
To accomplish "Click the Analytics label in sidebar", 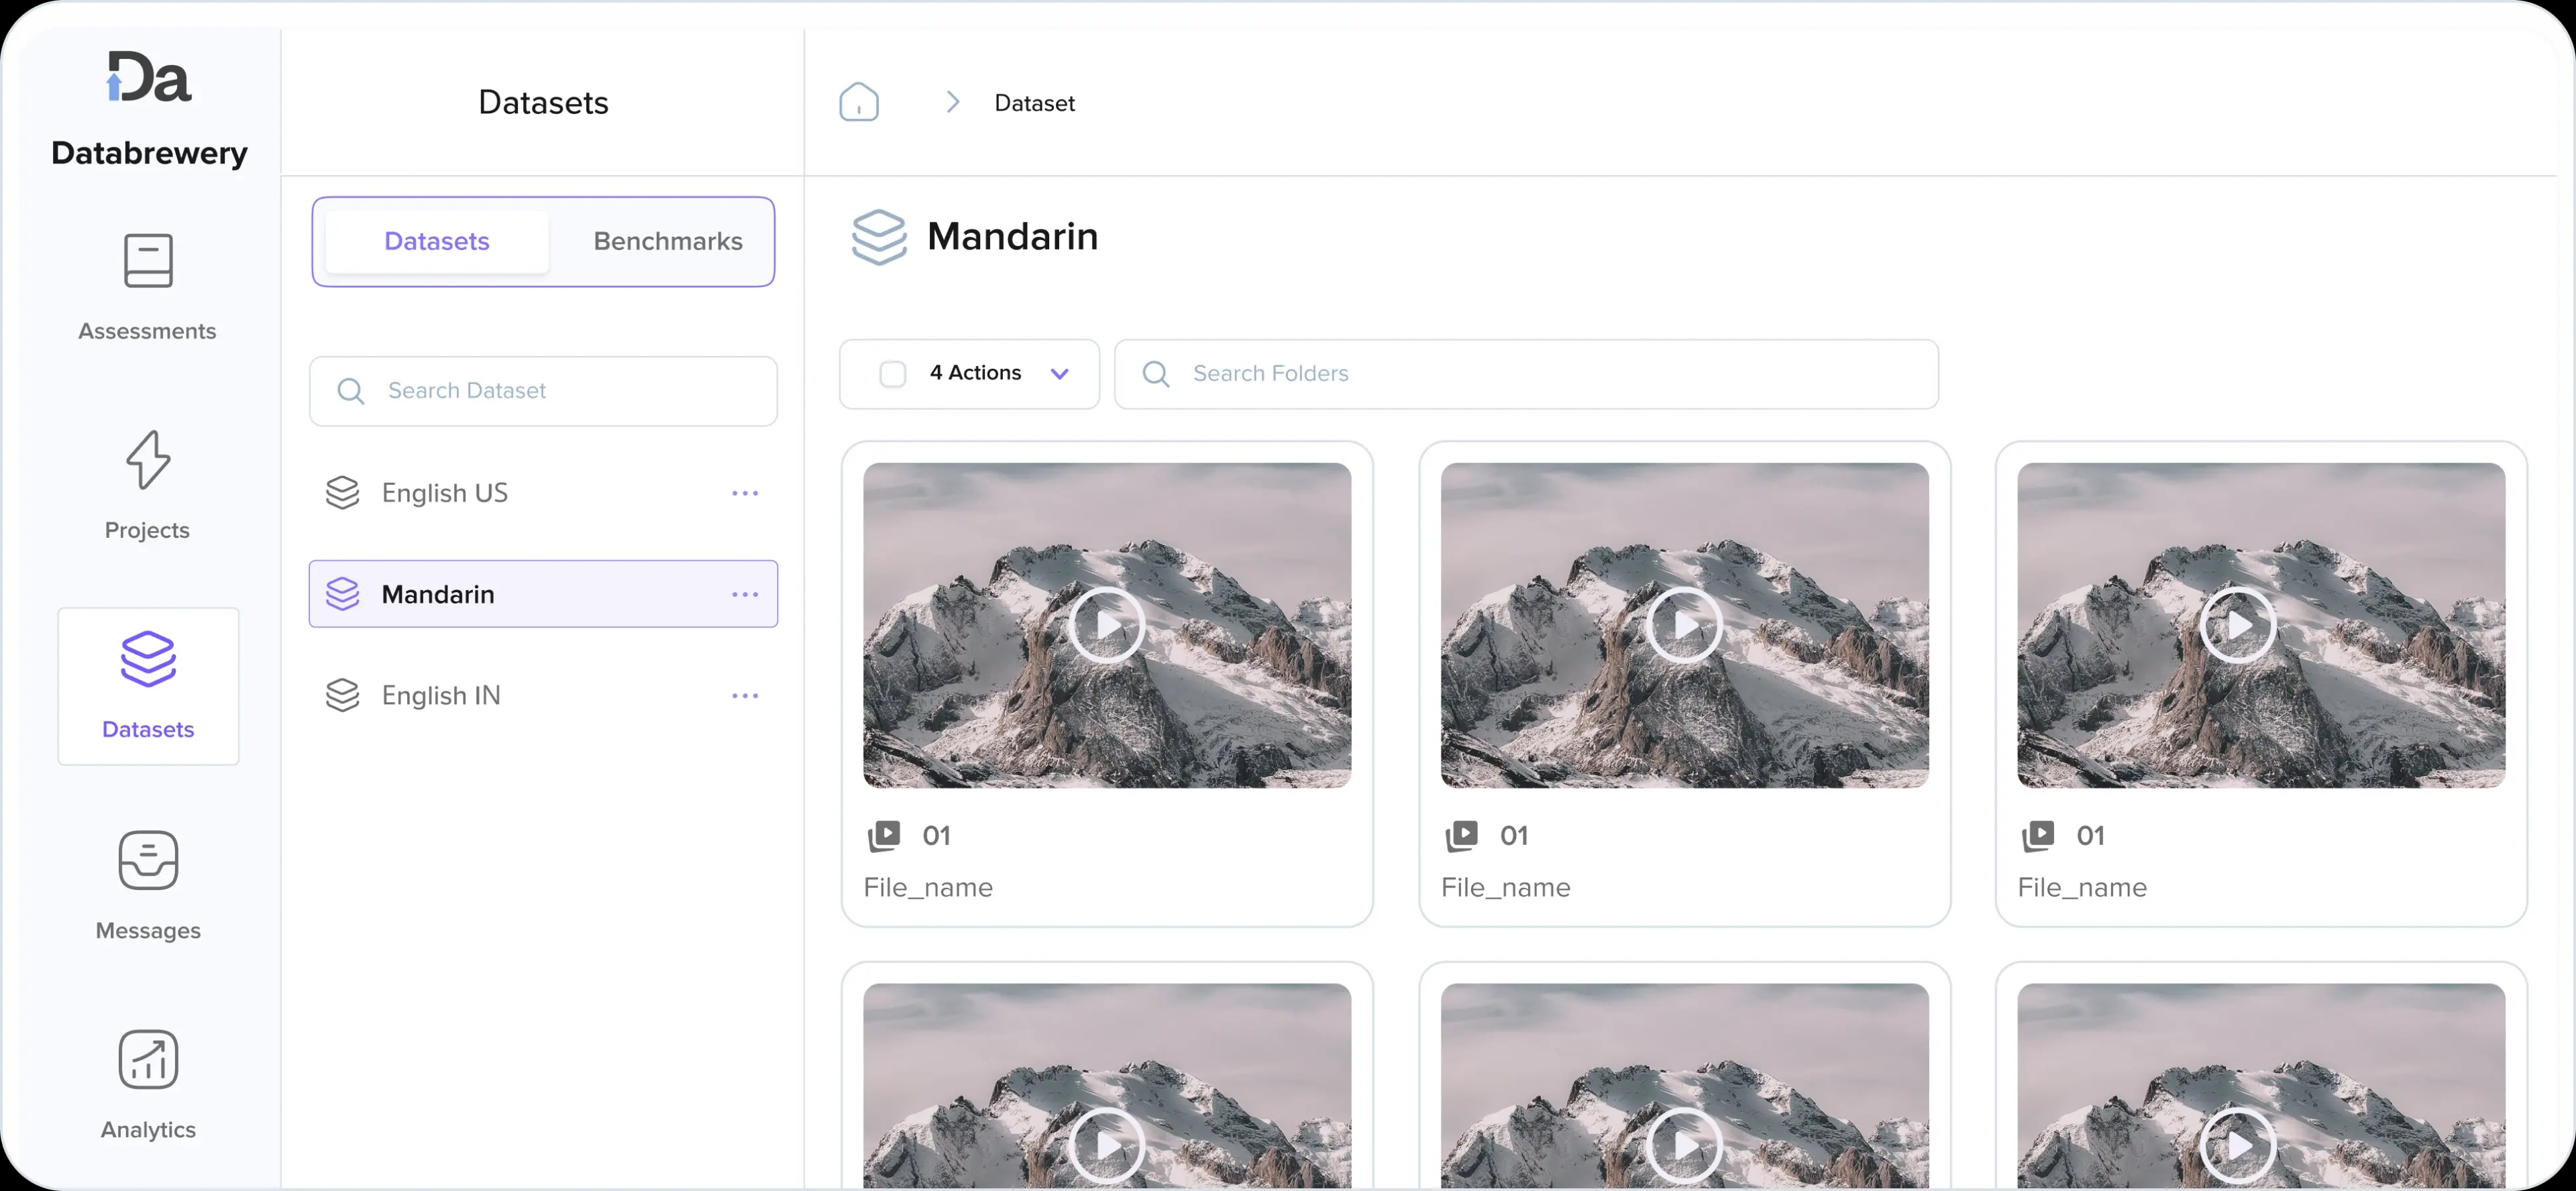I will pos(148,1129).
